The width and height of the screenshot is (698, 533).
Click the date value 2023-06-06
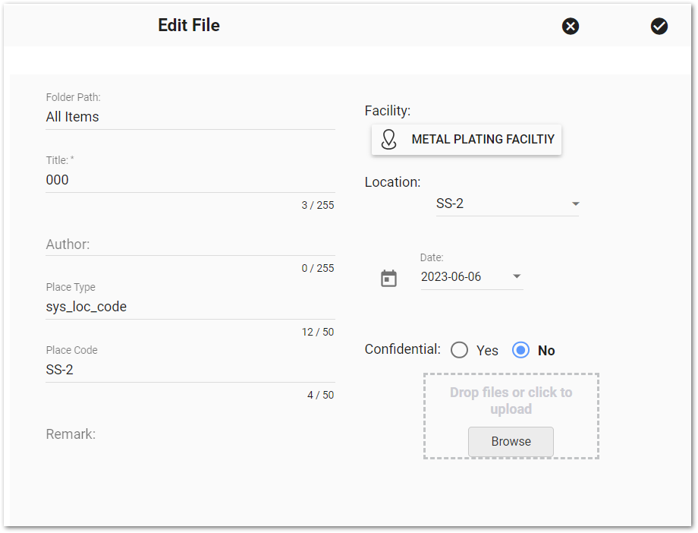point(453,276)
